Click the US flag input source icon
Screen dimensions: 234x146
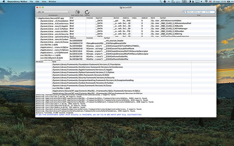[x=211, y=2]
